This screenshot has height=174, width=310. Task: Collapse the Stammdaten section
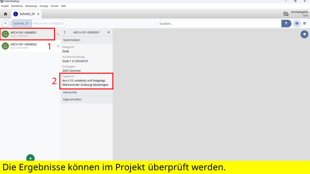pos(86,39)
